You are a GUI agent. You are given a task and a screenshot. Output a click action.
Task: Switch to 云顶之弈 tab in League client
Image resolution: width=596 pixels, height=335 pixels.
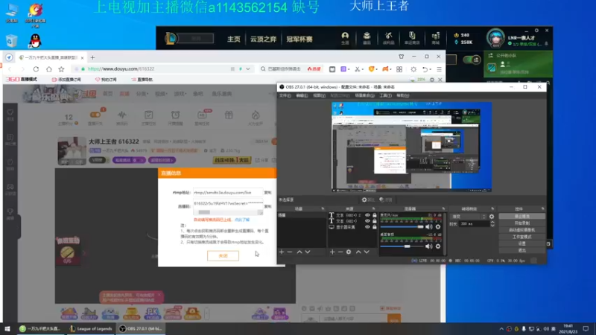(263, 39)
